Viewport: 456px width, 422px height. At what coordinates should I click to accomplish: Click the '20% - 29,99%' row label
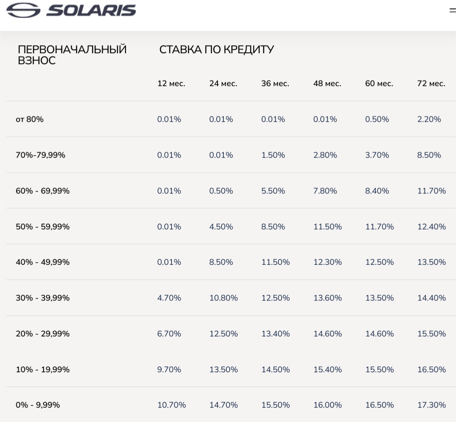(x=43, y=334)
